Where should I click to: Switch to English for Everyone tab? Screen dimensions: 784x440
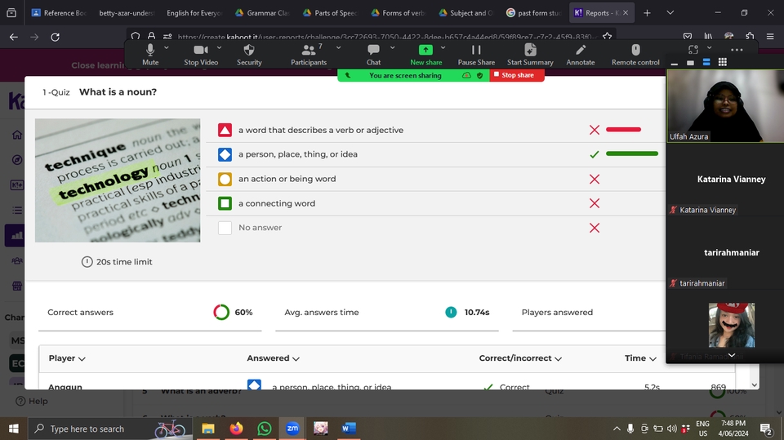(194, 13)
